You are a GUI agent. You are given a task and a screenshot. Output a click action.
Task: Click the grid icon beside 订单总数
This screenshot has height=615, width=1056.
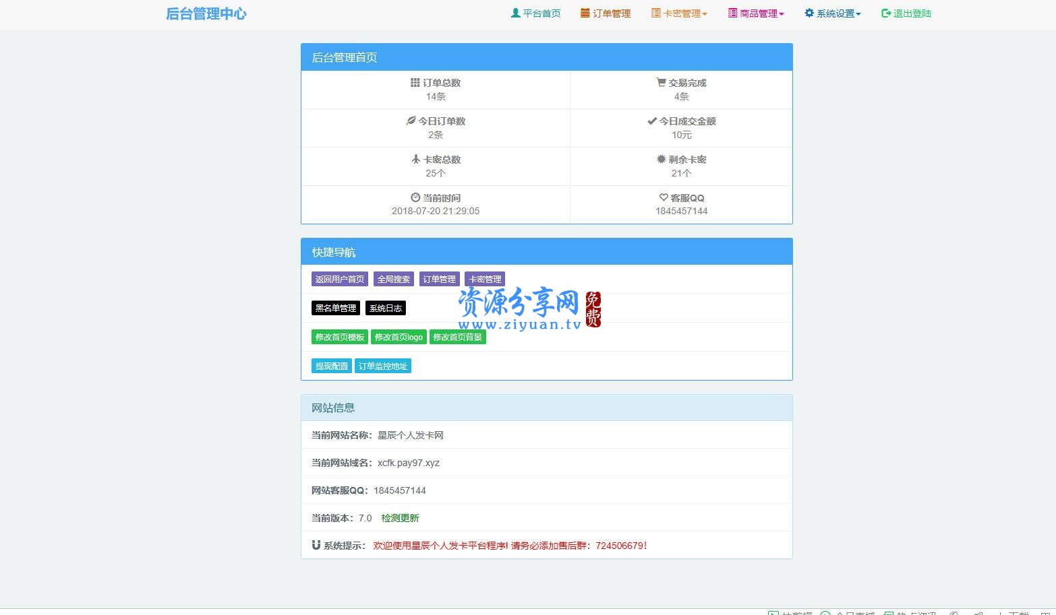pos(415,83)
